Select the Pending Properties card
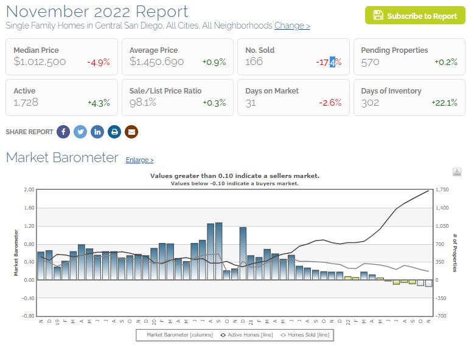This screenshot has width=474, height=348. [409, 56]
